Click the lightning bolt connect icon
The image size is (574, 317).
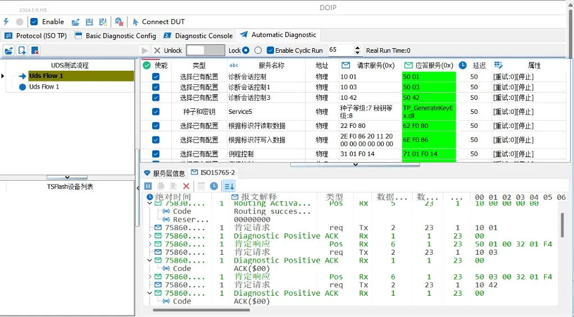[6, 22]
